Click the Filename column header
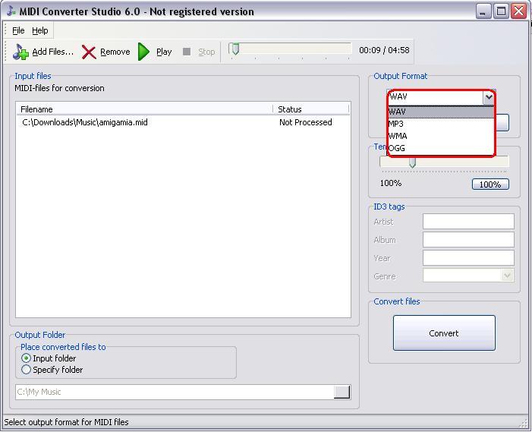 coord(145,109)
